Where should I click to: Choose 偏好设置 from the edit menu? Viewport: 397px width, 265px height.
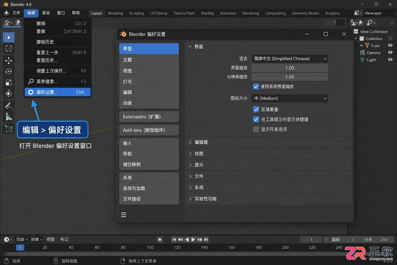coord(58,92)
